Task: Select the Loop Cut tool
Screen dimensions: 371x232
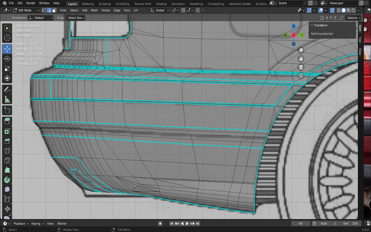Action: pos(7,151)
